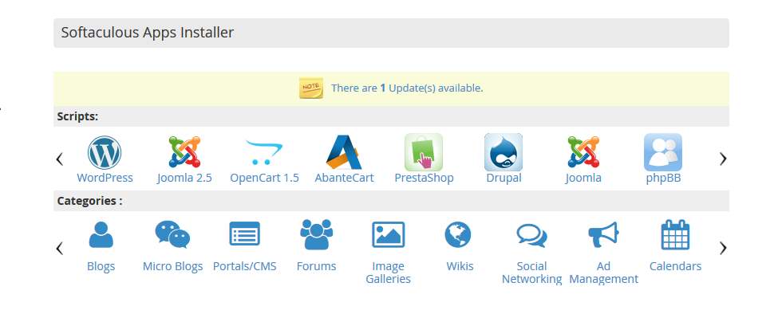
Task: Click the Drupal text link
Action: 504,178
